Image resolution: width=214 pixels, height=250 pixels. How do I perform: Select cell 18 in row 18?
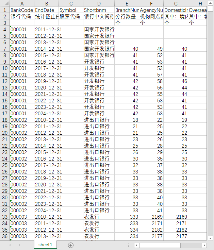point(127,120)
